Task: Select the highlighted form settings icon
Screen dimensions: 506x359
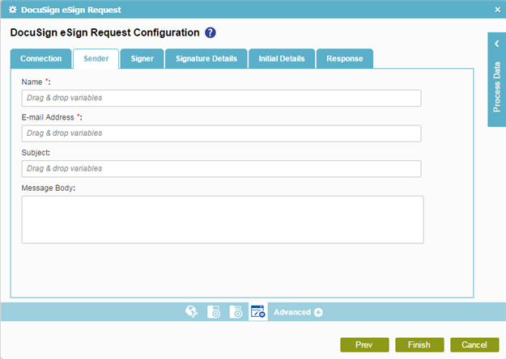Action: 257,311
